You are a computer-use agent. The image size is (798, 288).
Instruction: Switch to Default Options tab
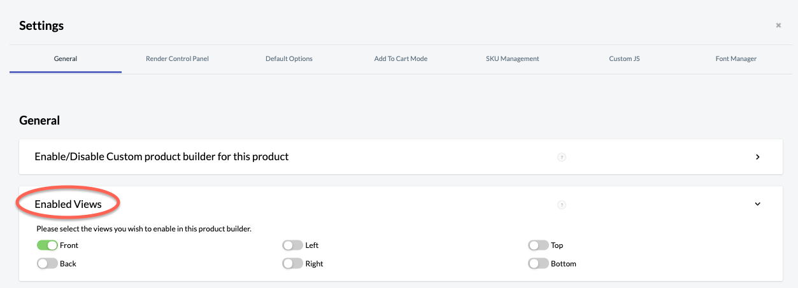coord(289,58)
